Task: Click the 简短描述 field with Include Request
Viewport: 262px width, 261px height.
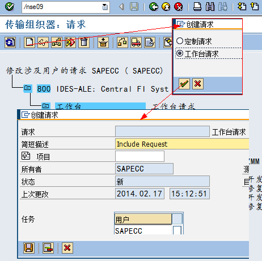Action: pos(182,144)
